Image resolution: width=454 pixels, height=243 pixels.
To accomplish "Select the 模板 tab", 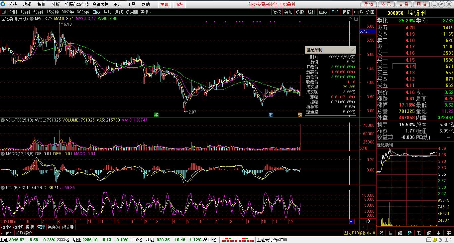I will click(30, 227).
